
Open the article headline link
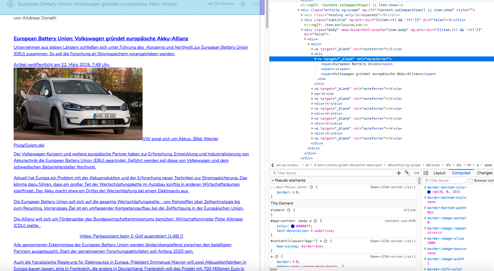pos(101,38)
